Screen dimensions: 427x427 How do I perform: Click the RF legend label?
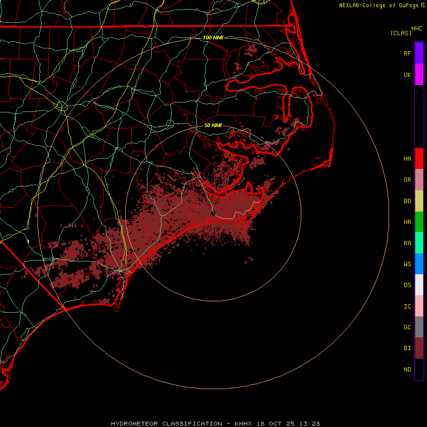407,53
